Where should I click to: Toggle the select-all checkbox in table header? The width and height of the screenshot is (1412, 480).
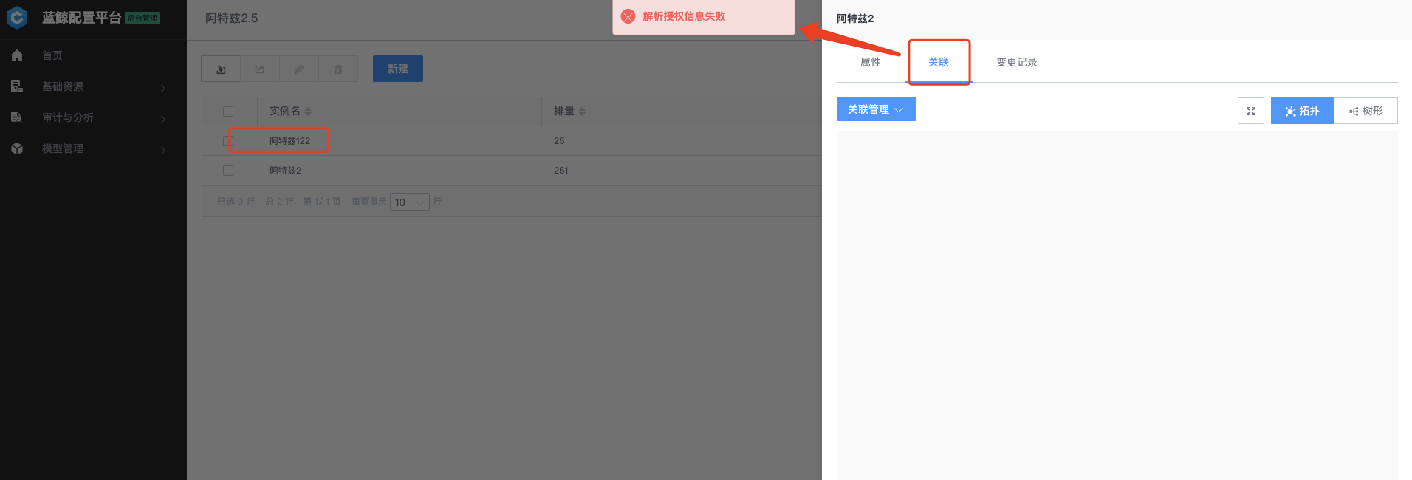[x=228, y=112]
